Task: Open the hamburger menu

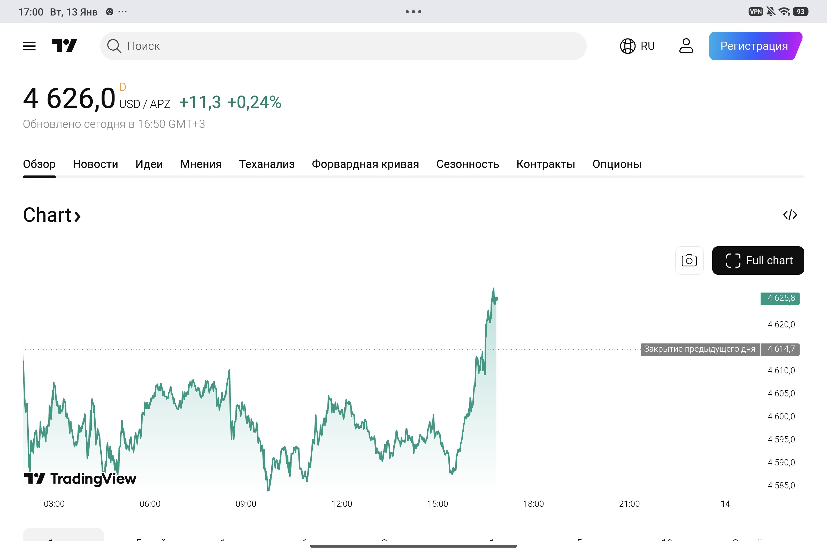Action: coord(29,46)
